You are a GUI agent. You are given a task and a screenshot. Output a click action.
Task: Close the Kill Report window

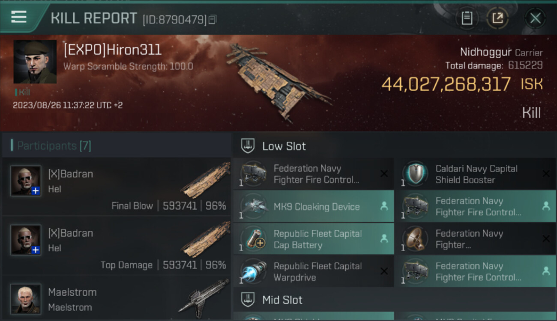[x=535, y=18]
